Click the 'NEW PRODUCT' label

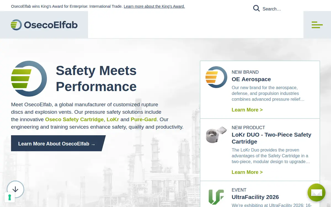click(248, 128)
